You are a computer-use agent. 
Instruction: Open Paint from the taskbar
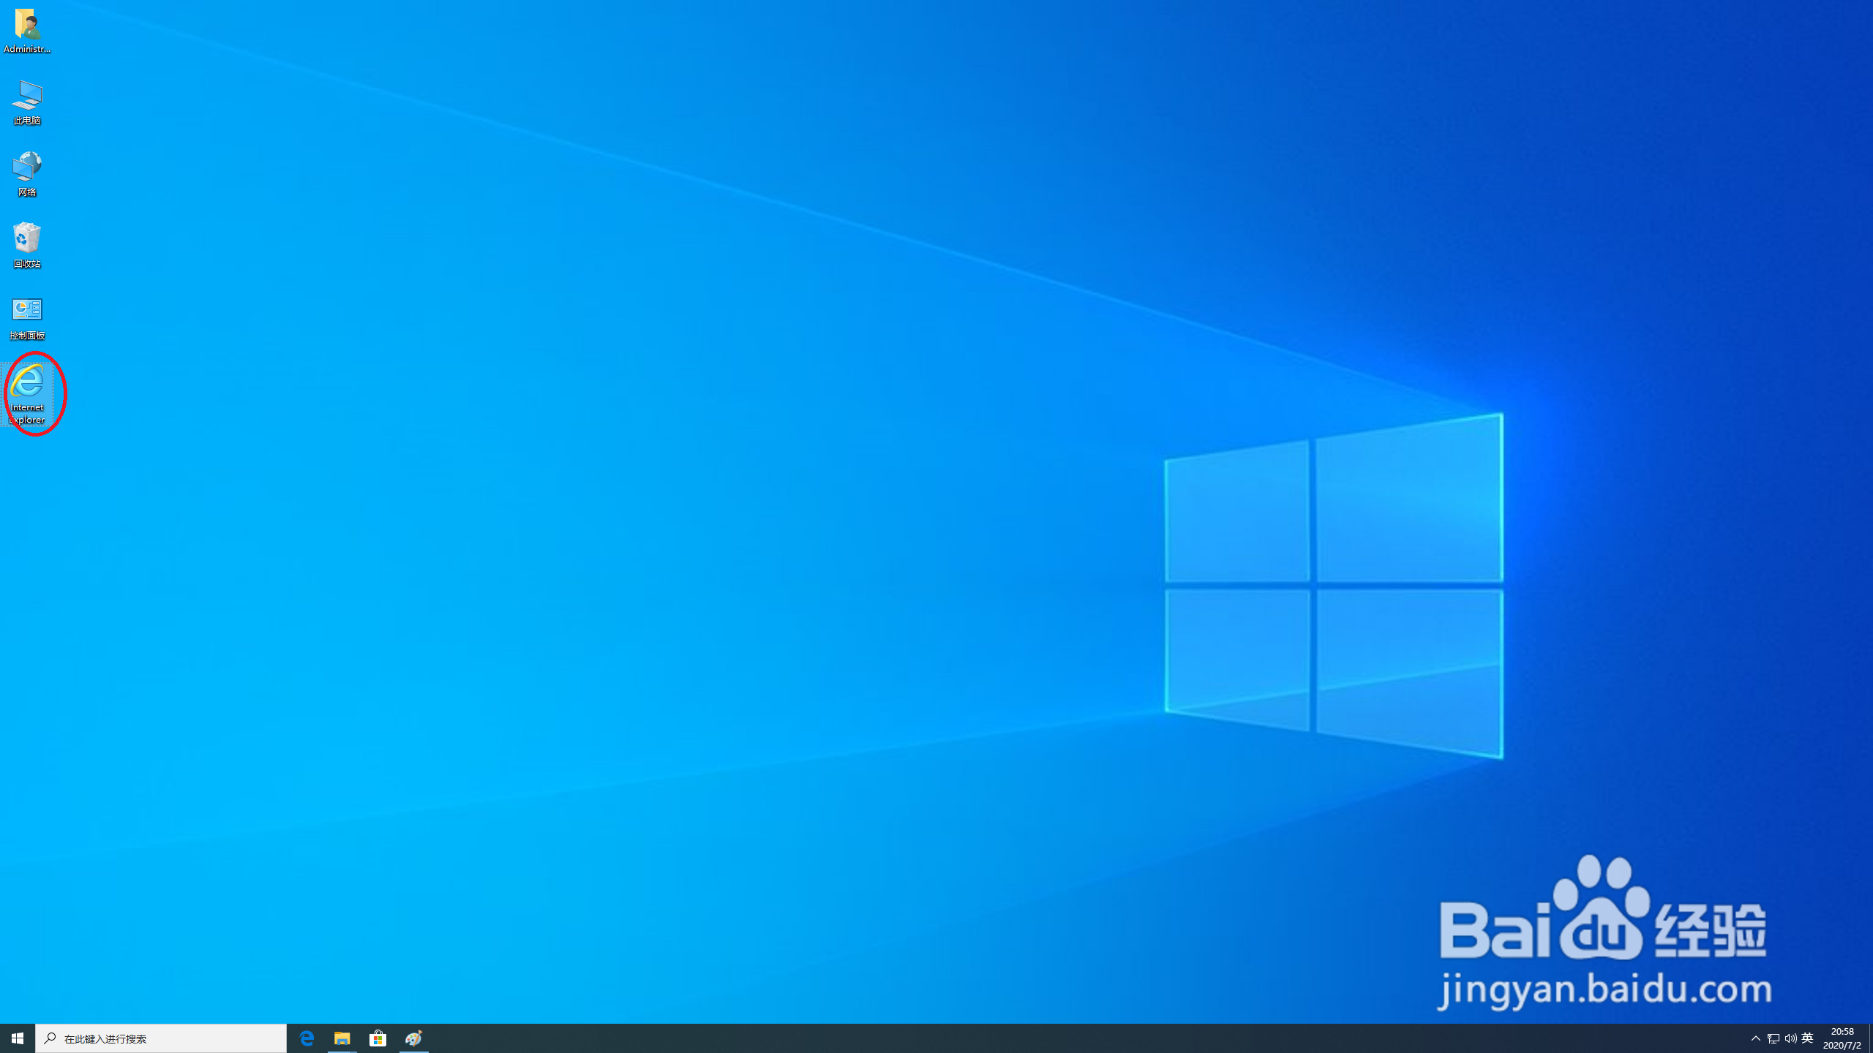tap(413, 1038)
